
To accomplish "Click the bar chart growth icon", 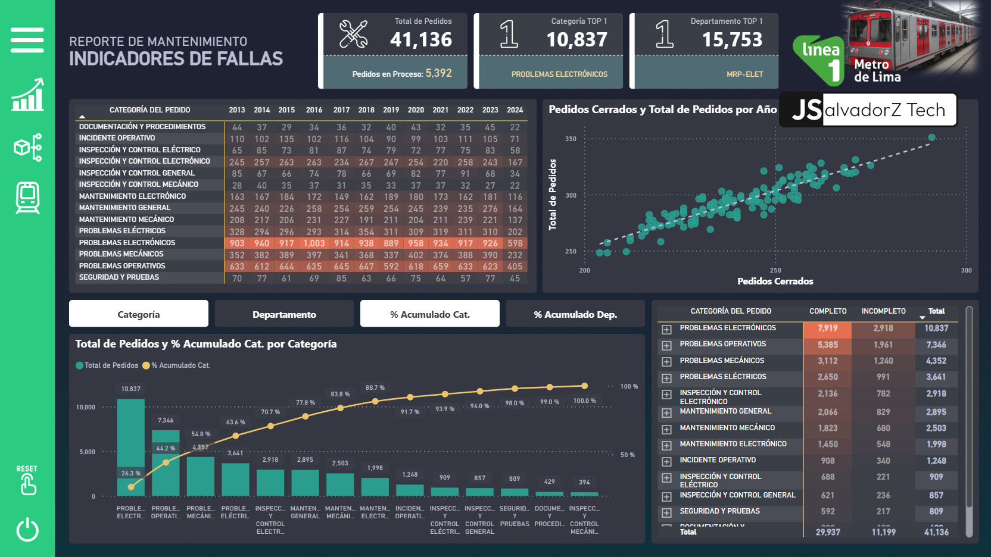I will [x=27, y=95].
